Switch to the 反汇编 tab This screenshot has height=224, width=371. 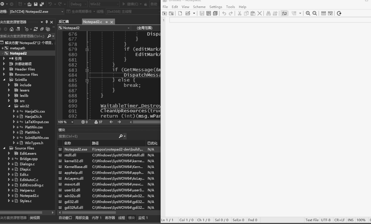(x=64, y=21)
